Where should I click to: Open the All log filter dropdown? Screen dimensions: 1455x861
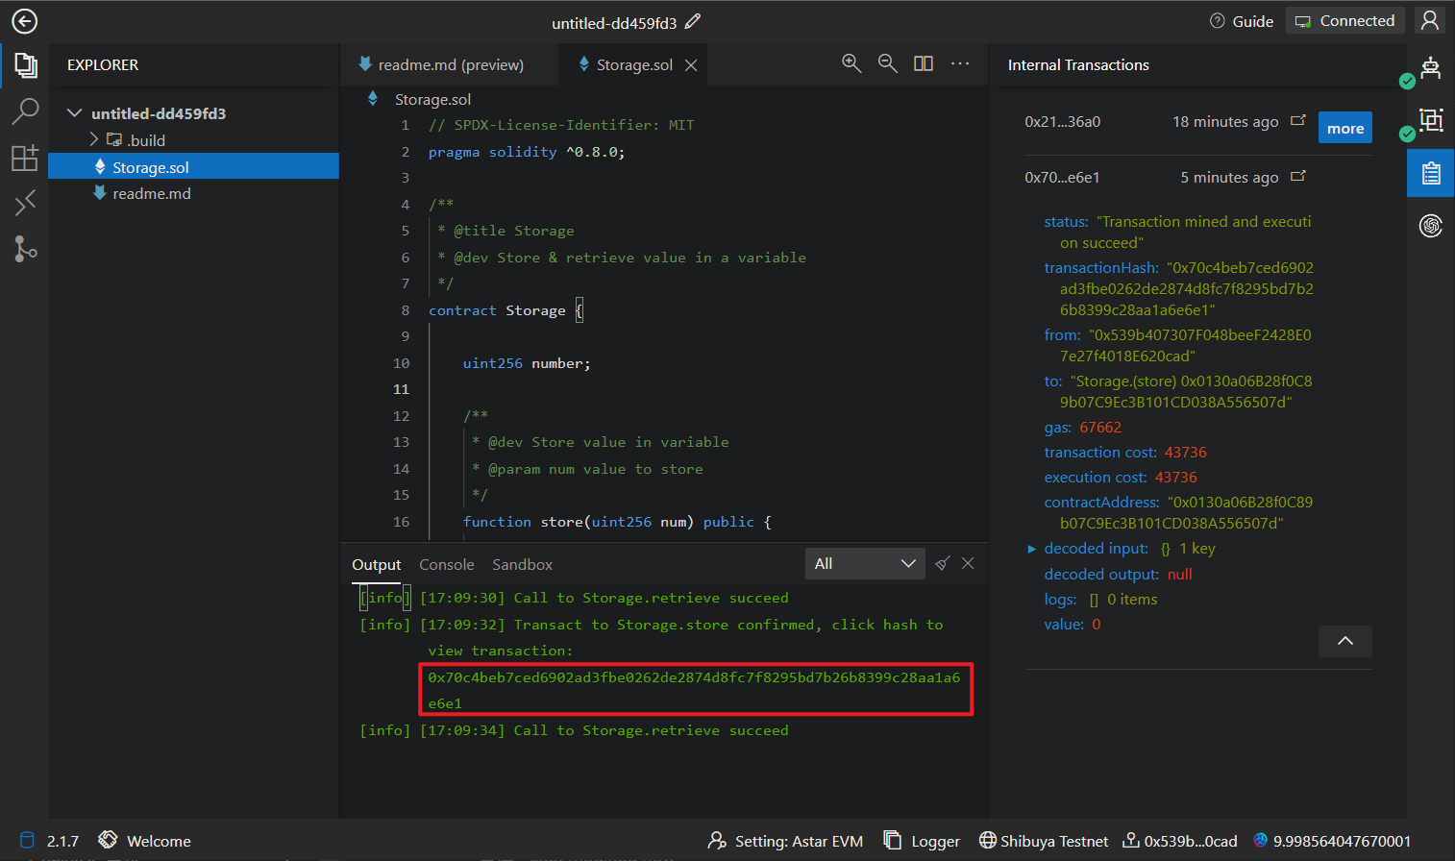click(x=864, y=564)
